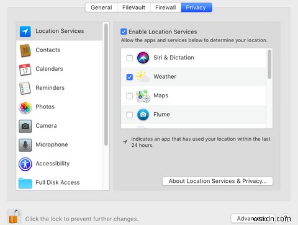Check the Siri & Dictation checkbox
This screenshot has width=298, height=225.
click(x=130, y=58)
